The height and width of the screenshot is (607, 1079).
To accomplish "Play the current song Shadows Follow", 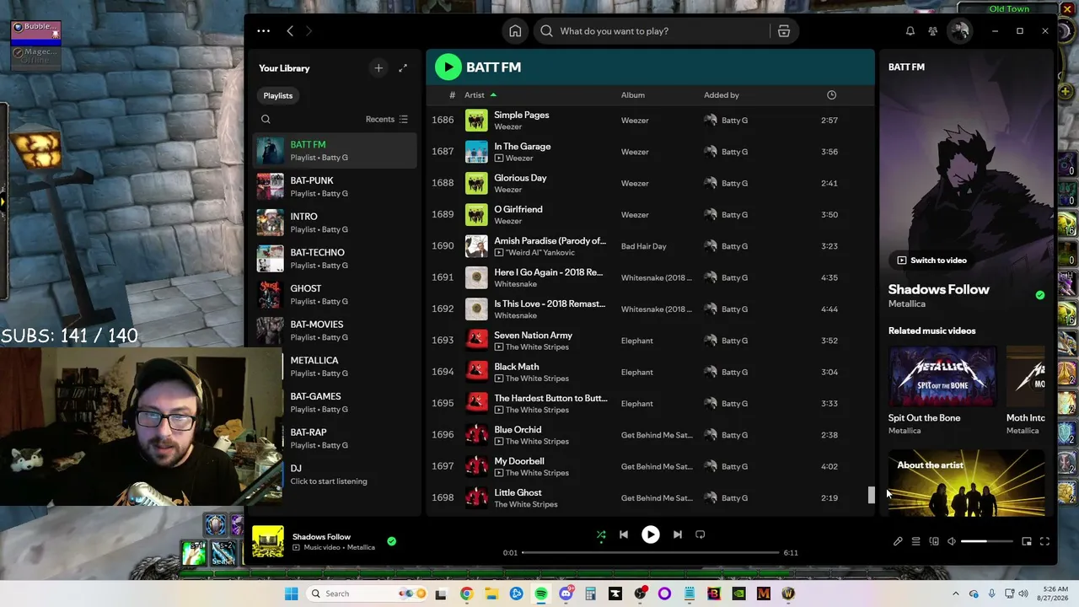I will [x=650, y=534].
